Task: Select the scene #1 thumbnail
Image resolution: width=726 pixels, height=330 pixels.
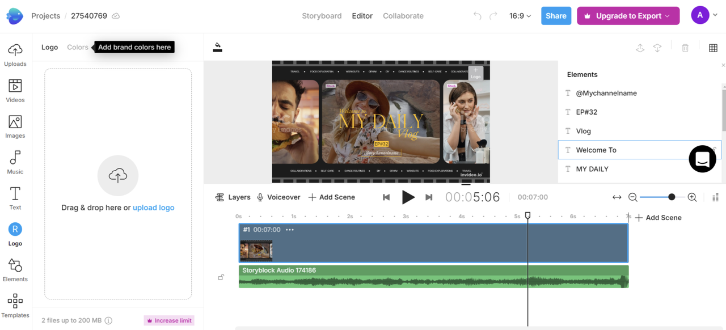Action: [x=256, y=250]
